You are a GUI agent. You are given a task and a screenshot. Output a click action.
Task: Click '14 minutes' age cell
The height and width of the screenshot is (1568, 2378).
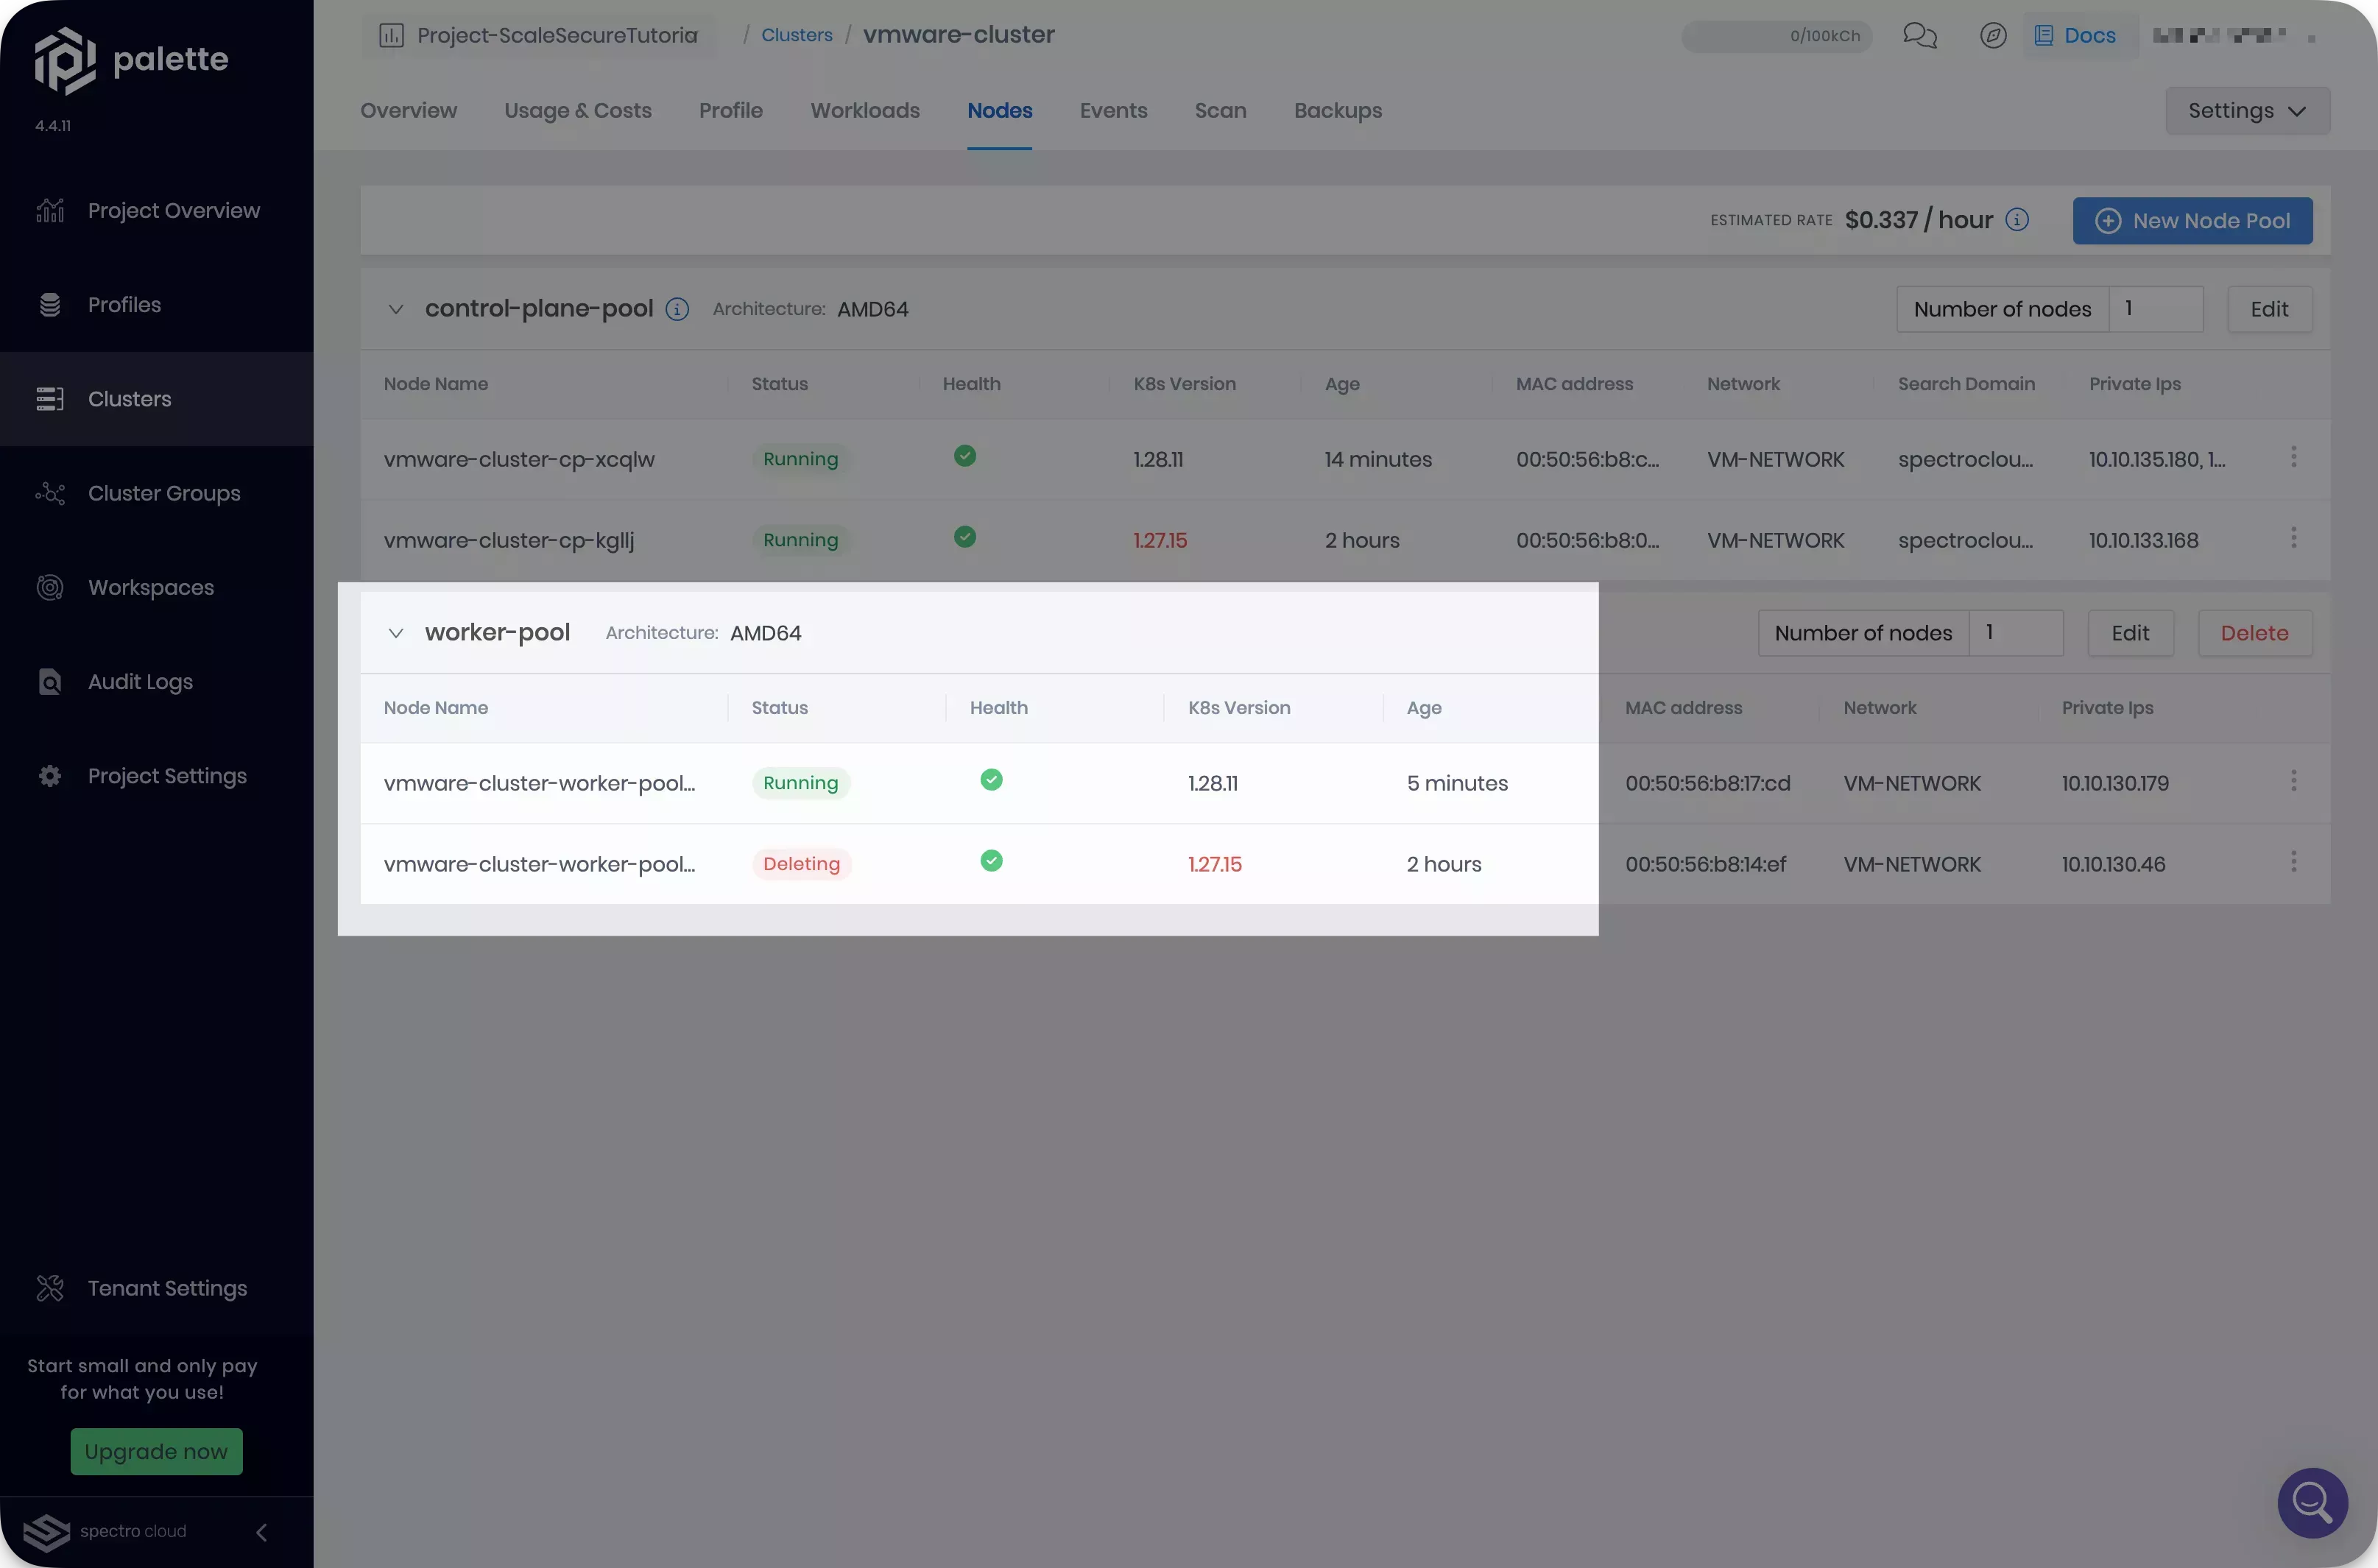pos(1378,459)
